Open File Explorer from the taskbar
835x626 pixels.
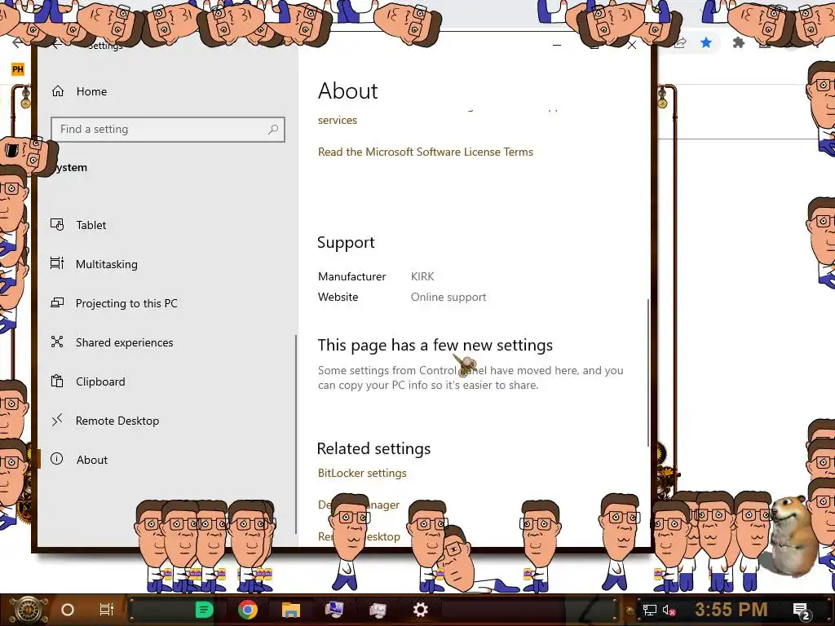(291, 610)
